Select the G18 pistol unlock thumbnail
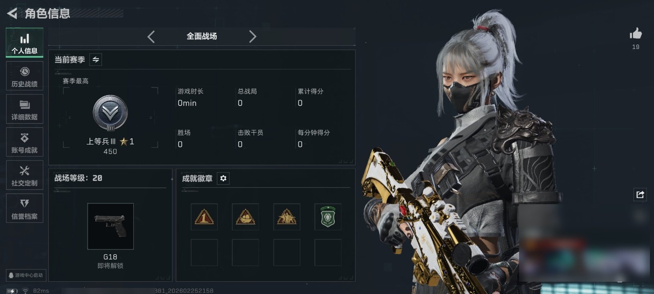The height and width of the screenshot is (294, 654). 110,226
